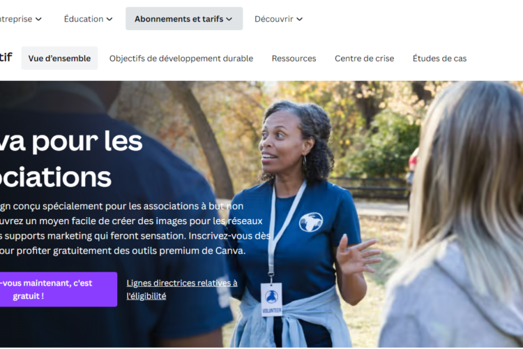Viewport: 523px width, 349px height.
Task: Click the volunteer badge on the lanyard
Action: (271, 299)
